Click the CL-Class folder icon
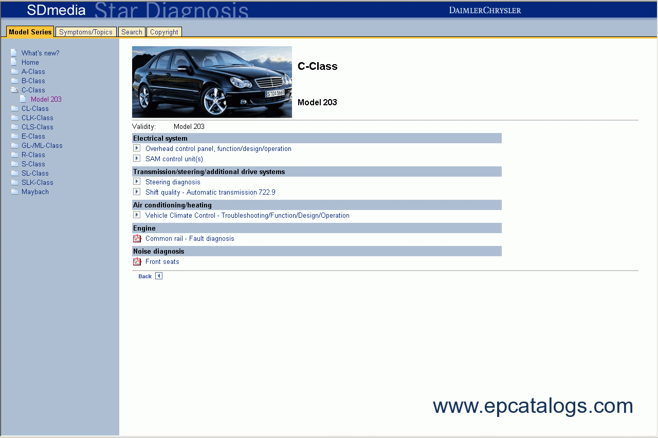Viewport: 658px width, 438px height. pyautogui.click(x=14, y=108)
